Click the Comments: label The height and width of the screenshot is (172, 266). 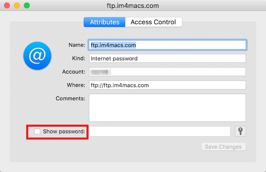70,98
